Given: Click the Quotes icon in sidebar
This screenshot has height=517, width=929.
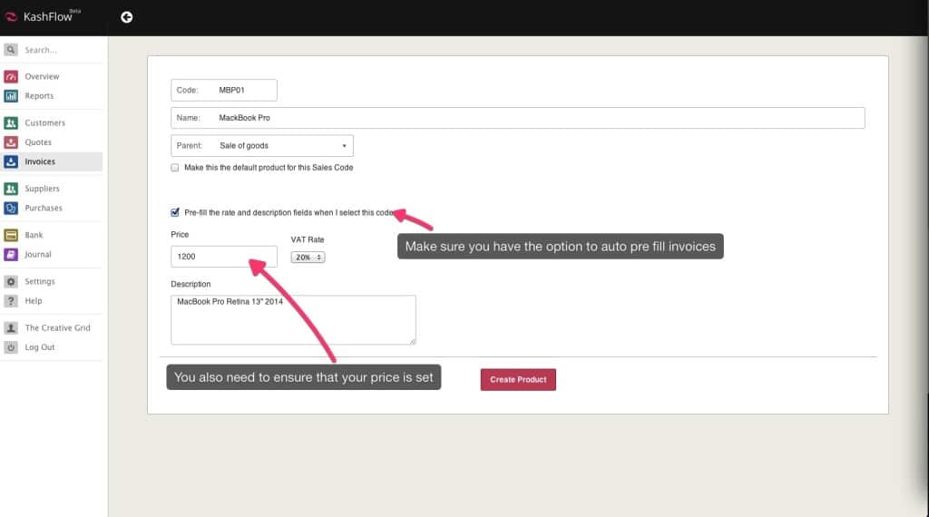Looking at the screenshot, I should point(11,142).
